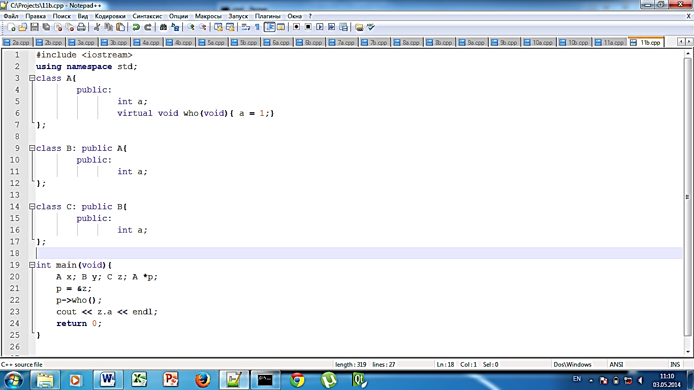Start macro recording with record icon

click(x=296, y=27)
